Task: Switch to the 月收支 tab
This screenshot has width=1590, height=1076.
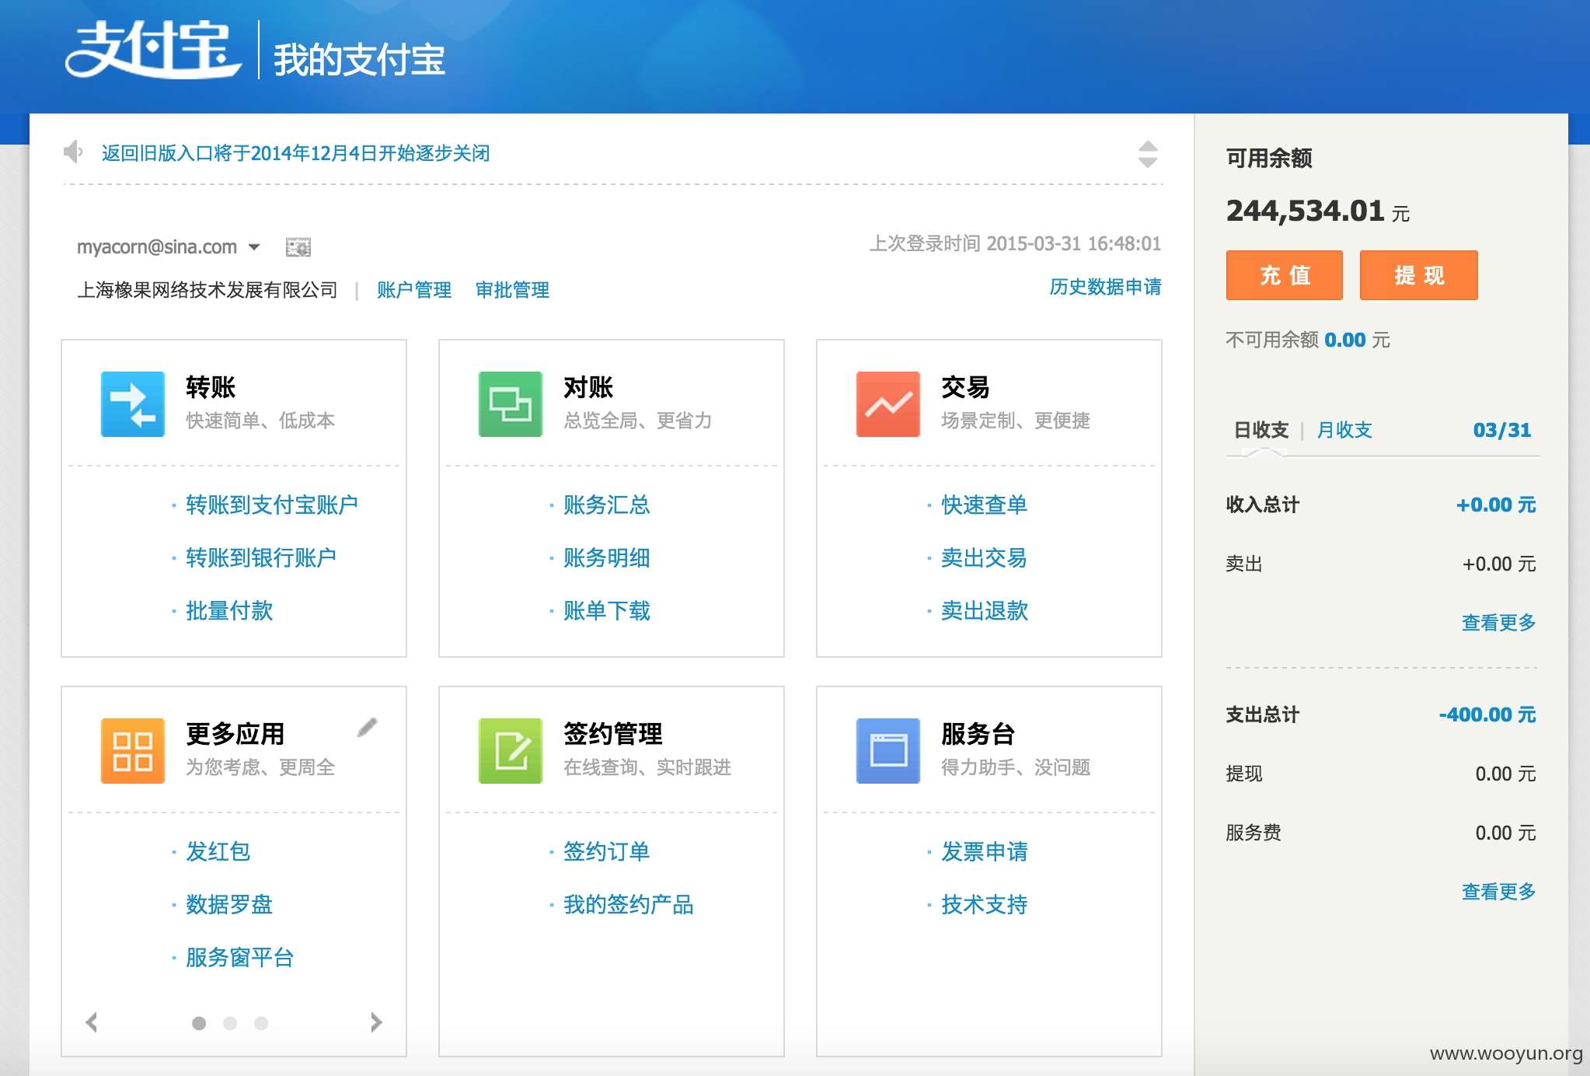Action: (1344, 430)
